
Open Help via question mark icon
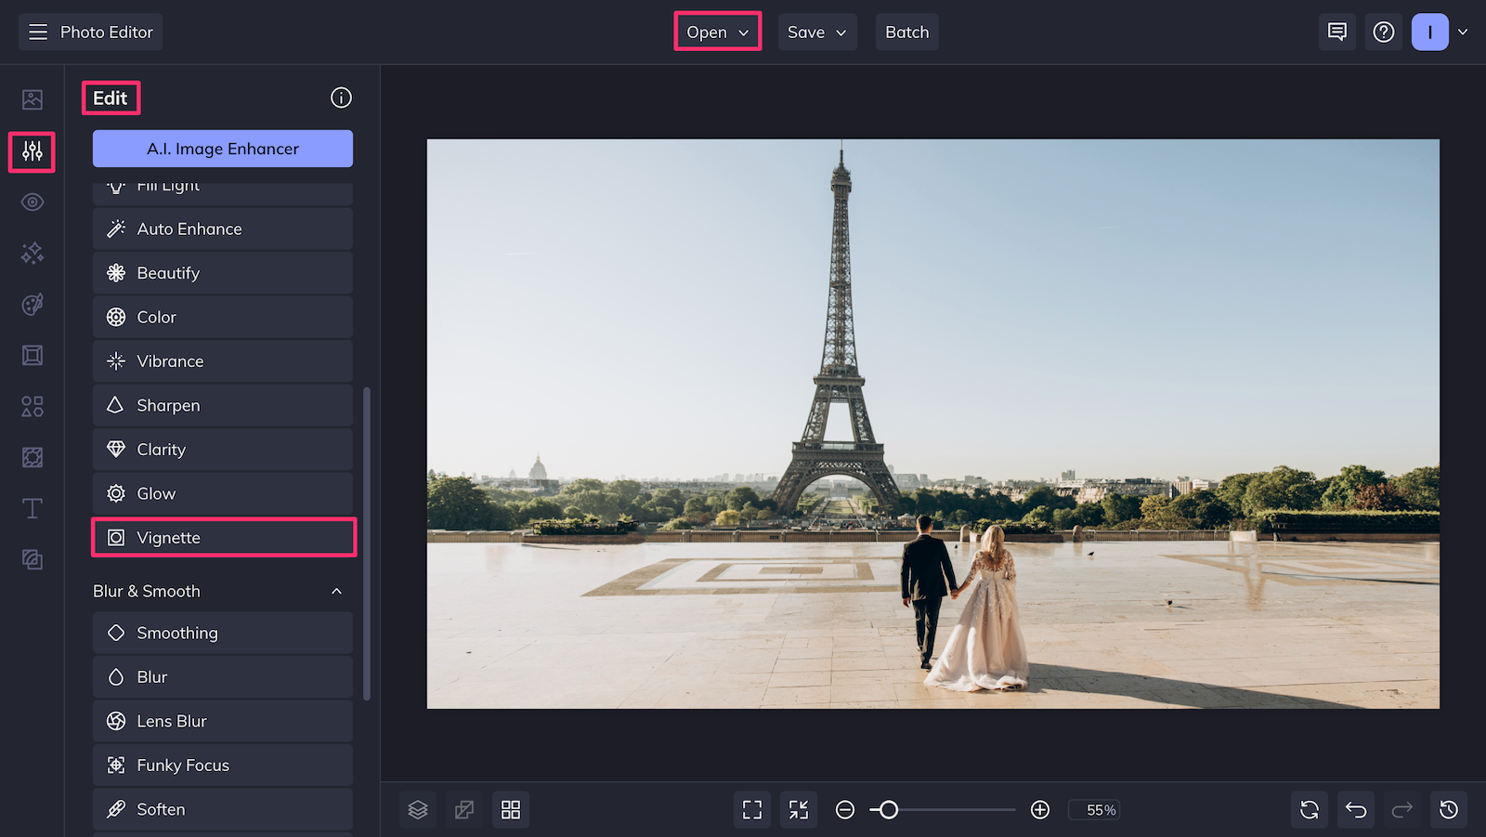1383,31
